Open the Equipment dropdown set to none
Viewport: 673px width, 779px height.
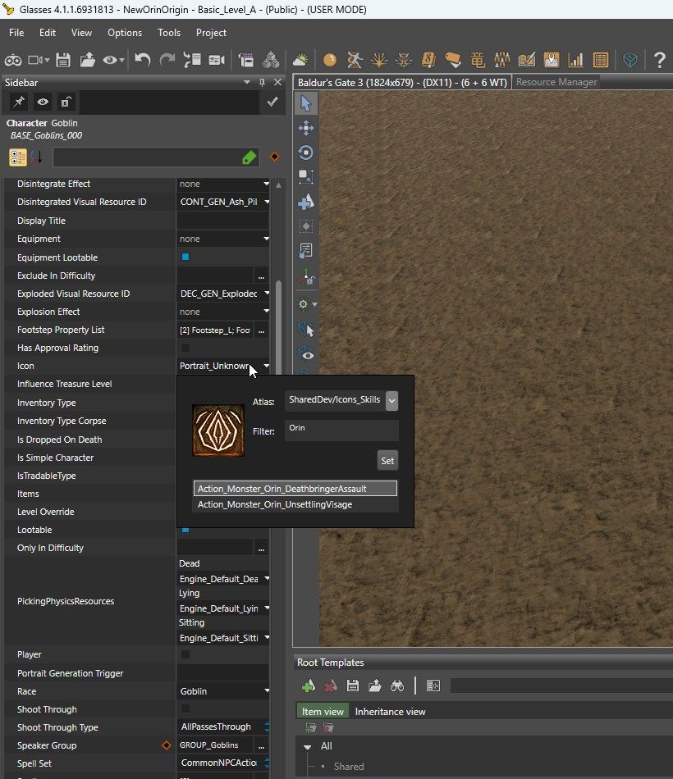[267, 239]
